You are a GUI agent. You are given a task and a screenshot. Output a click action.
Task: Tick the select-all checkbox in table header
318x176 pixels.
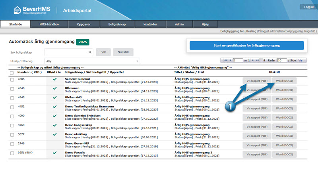point(12,73)
